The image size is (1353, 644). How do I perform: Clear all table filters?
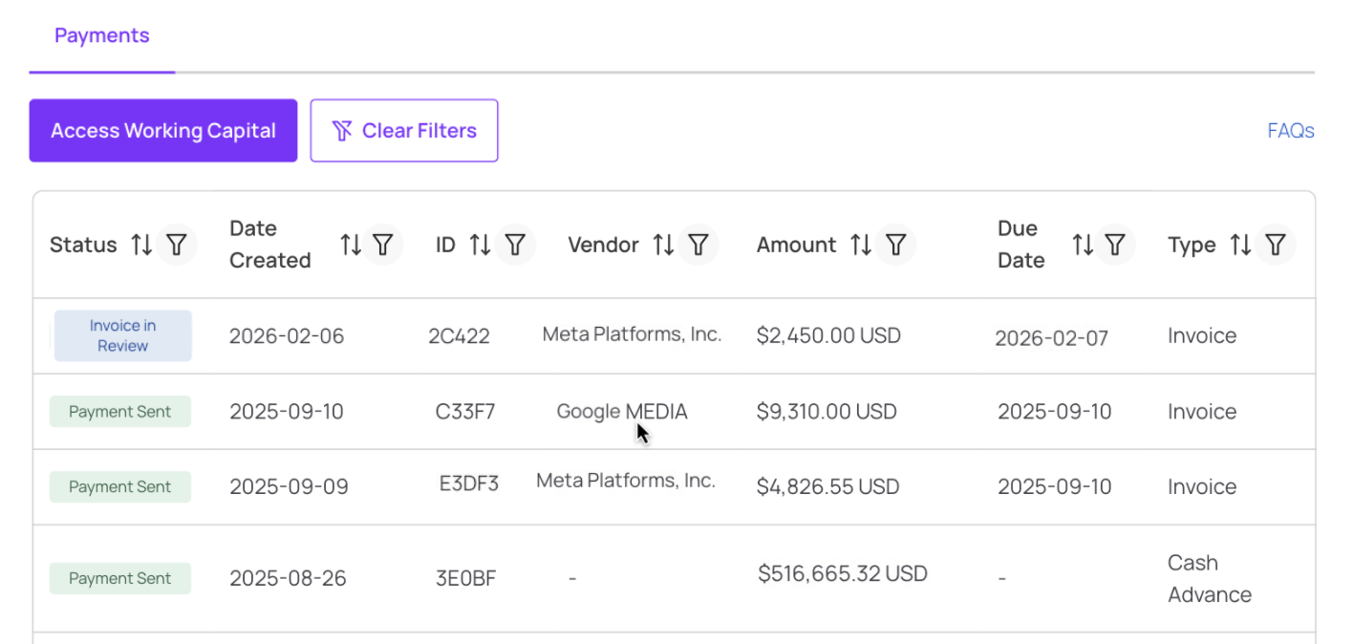[x=404, y=131]
